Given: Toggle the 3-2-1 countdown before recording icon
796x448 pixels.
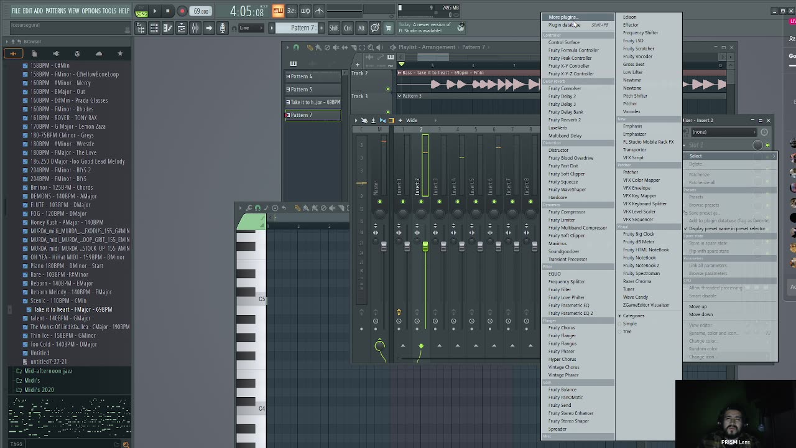Looking at the screenshot, I should pos(292,11).
